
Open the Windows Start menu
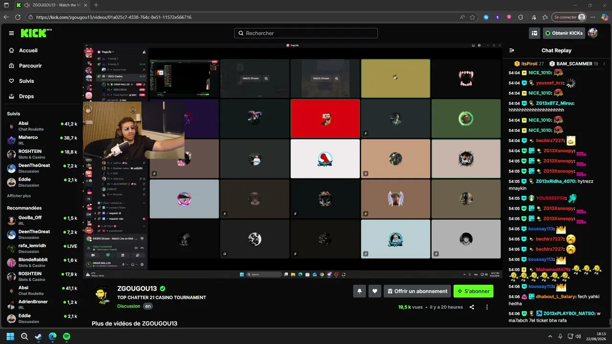tap(10, 336)
